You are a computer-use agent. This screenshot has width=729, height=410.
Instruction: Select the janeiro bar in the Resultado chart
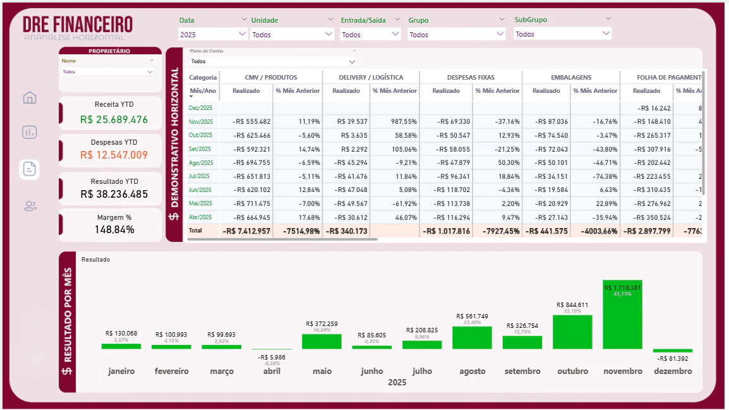pyautogui.click(x=121, y=346)
